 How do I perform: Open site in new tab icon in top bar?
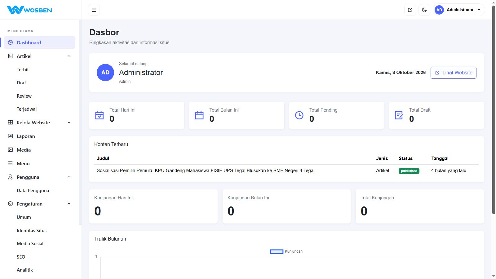[x=410, y=10]
